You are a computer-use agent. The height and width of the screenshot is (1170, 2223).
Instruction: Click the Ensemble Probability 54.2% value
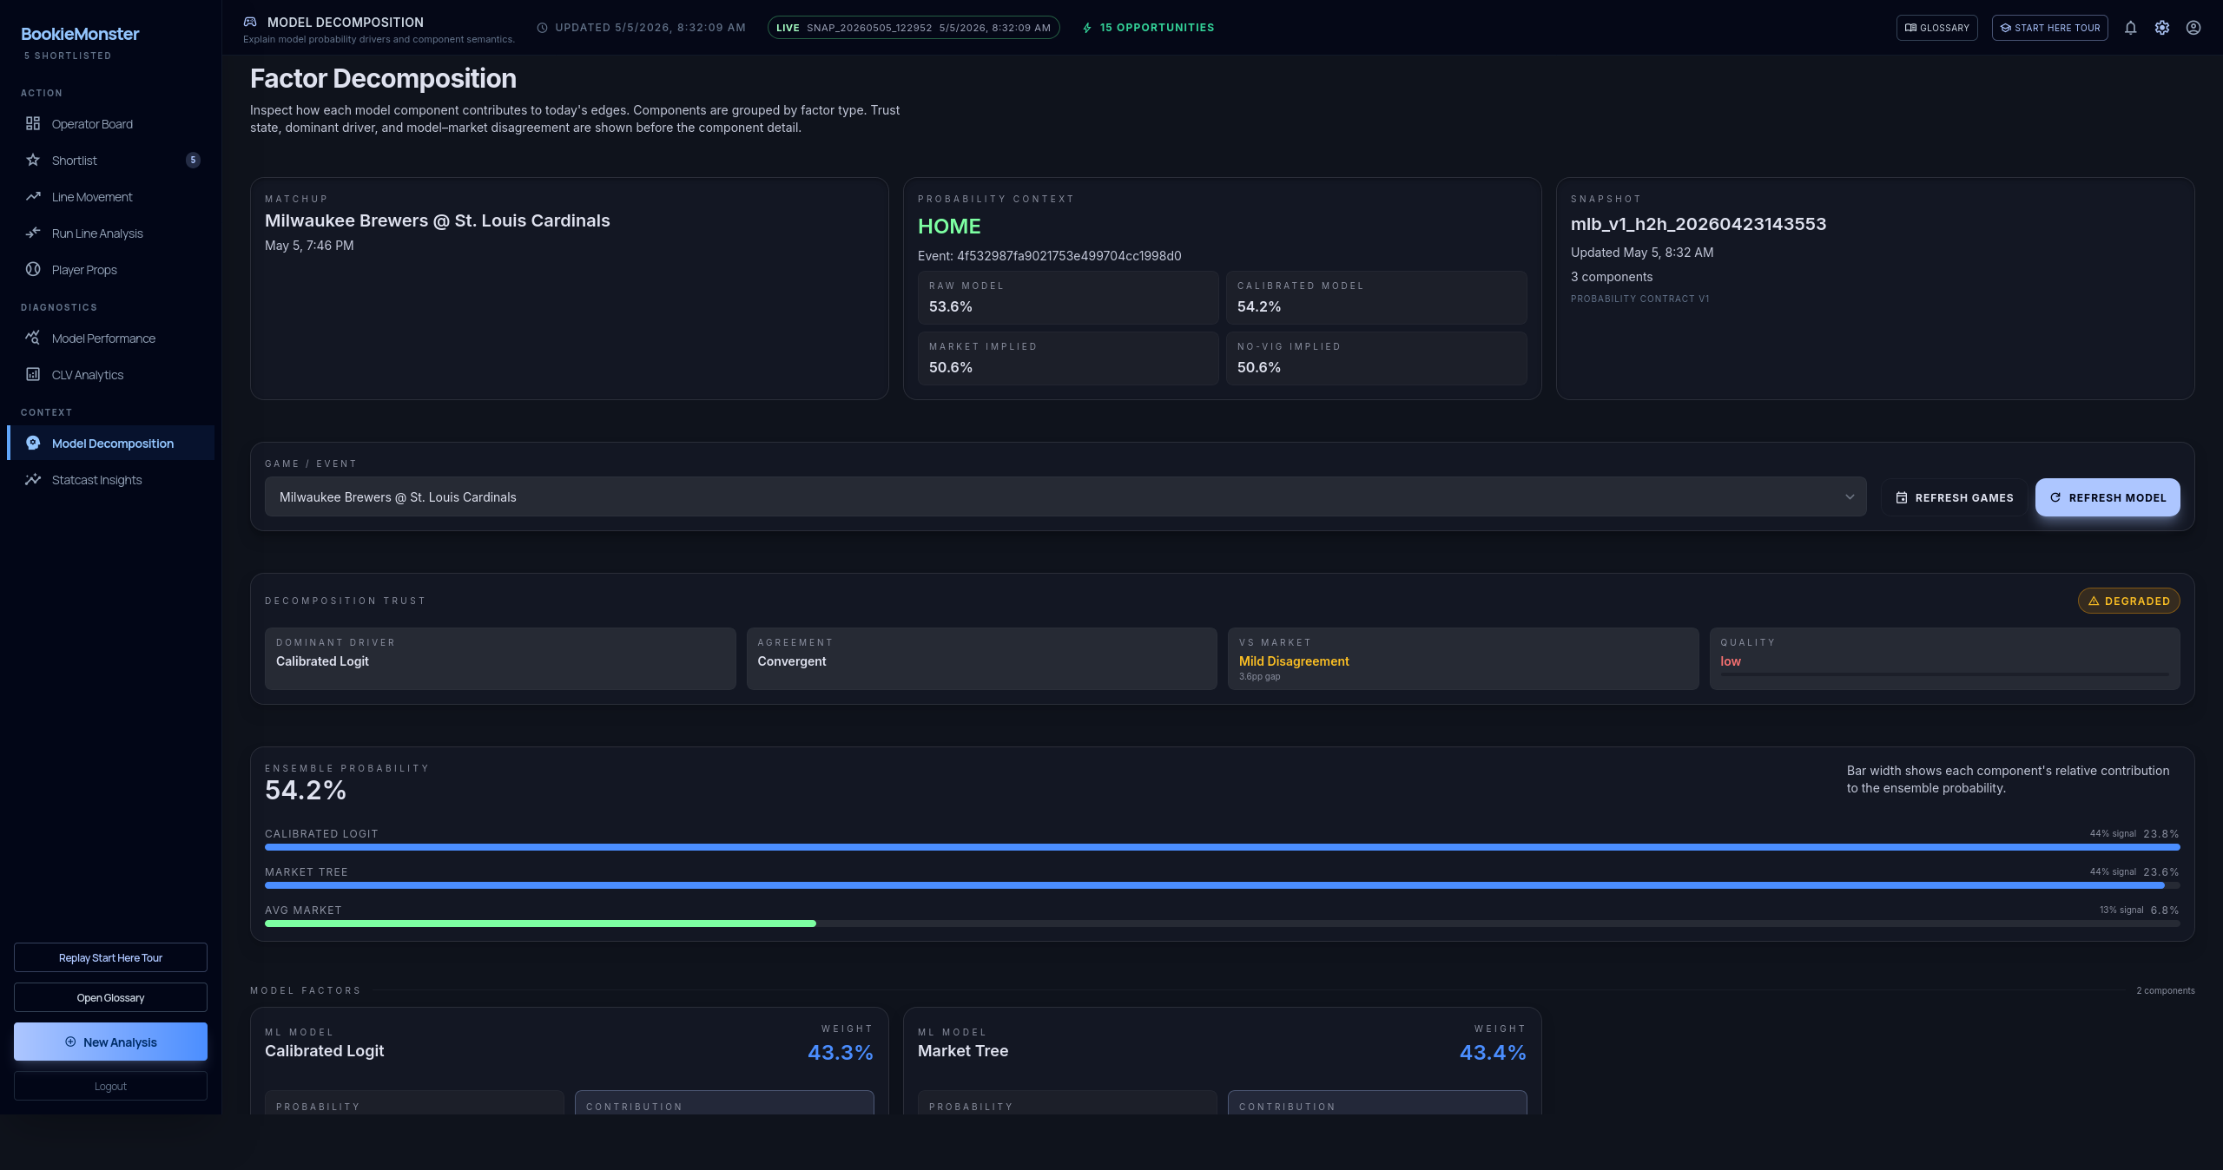306,790
